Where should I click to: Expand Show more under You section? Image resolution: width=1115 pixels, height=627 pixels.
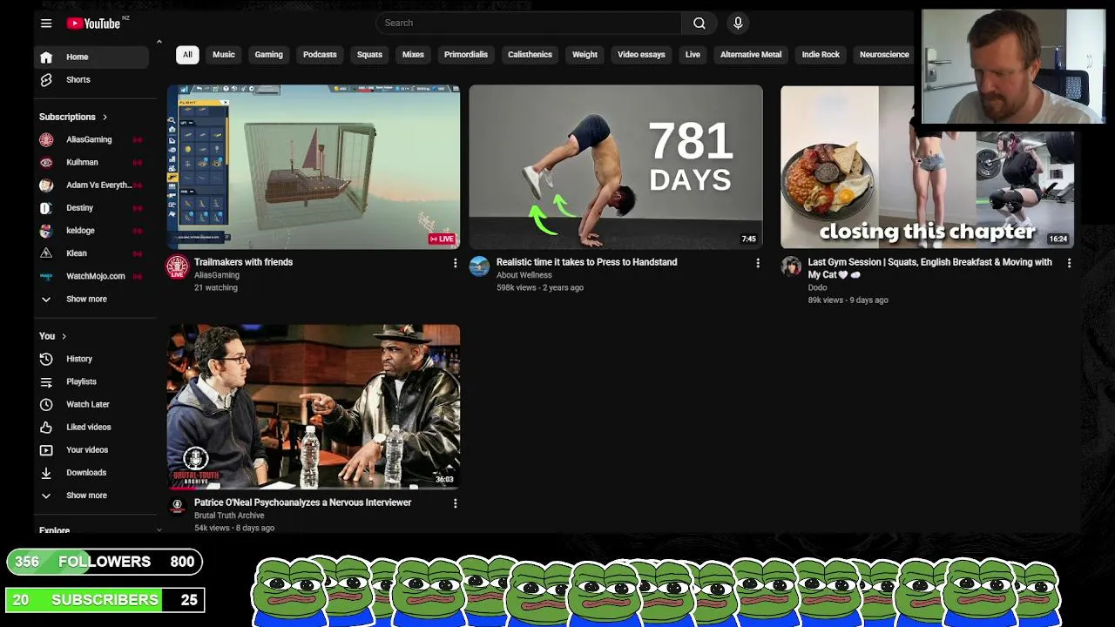(x=91, y=496)
